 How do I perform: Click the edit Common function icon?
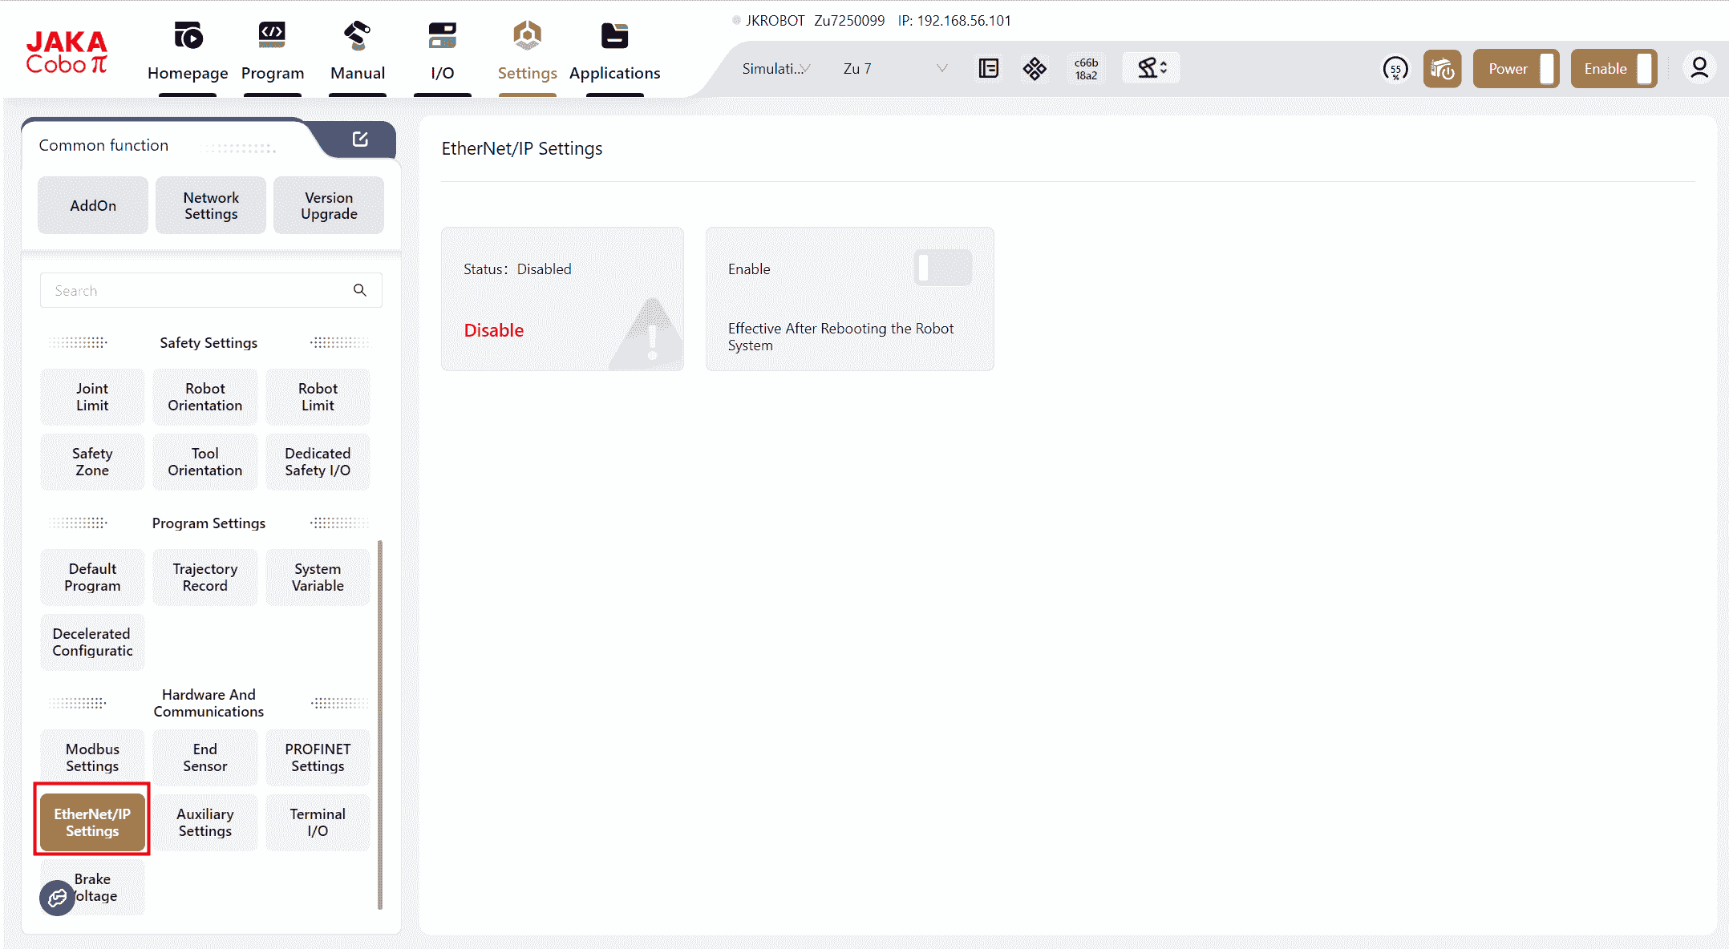(360, 139)
